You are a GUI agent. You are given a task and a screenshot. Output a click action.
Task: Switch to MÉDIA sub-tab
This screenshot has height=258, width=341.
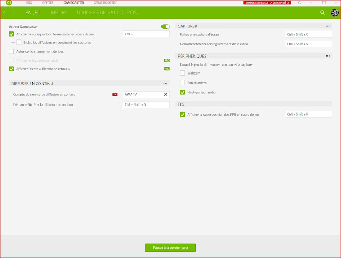click(59, 13)
